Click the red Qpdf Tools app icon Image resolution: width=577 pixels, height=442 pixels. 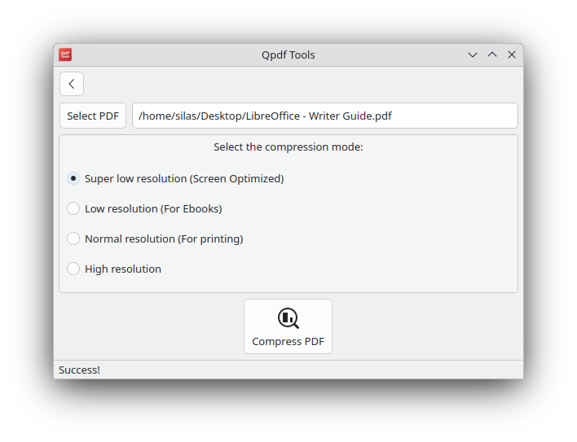(x=65, y=55)
